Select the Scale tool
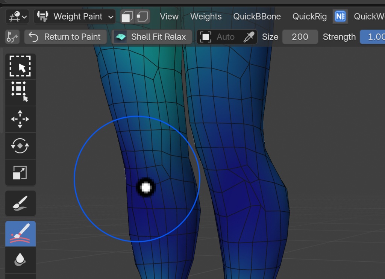This screenshot has height=279, width=385. 20,173
